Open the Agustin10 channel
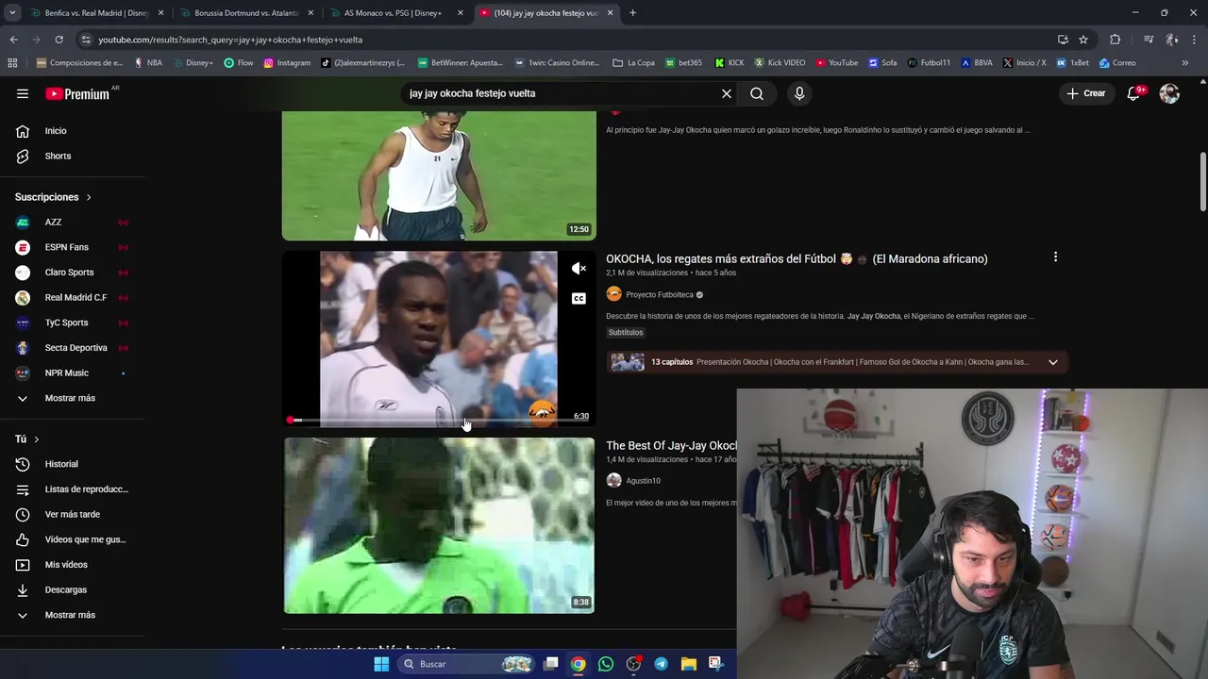This screenshot has width=1208, height=679. pyautogui.click(x=643, y=481)
